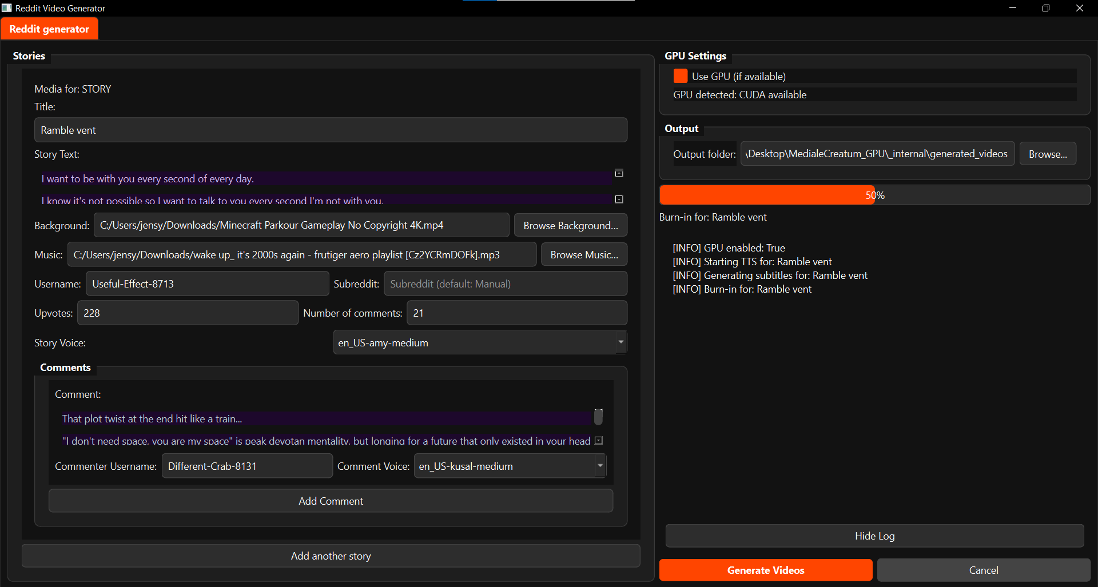
Task: Click the 50% progress bar
Action: [874, 195]
